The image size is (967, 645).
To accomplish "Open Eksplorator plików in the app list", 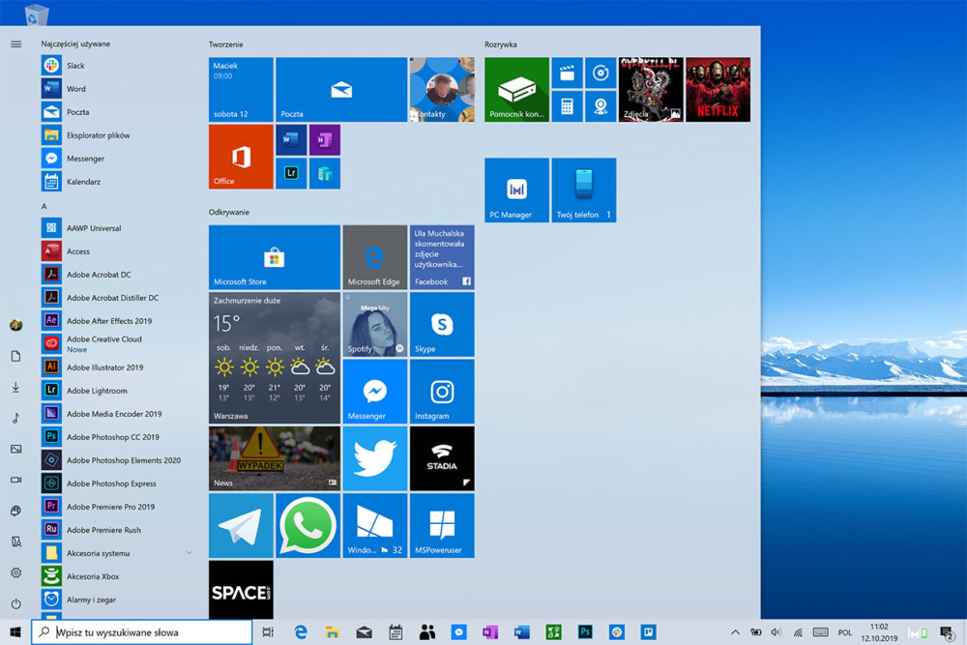I will 117,135.
